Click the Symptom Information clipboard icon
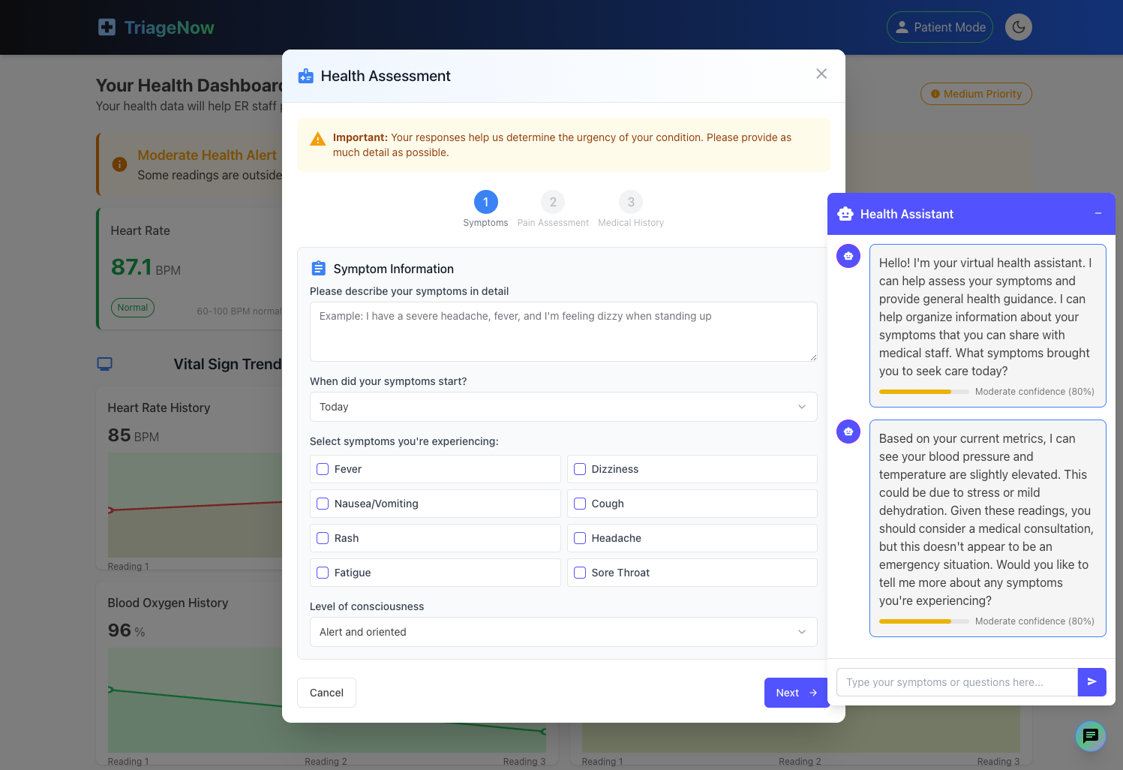1123x770 pixels. point(318,269)
